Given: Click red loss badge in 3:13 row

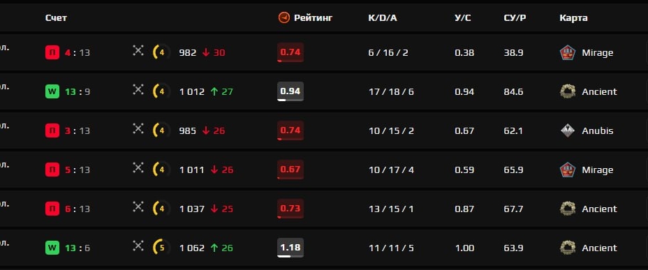Looking at the screenshot, I should tap(52, 131).
